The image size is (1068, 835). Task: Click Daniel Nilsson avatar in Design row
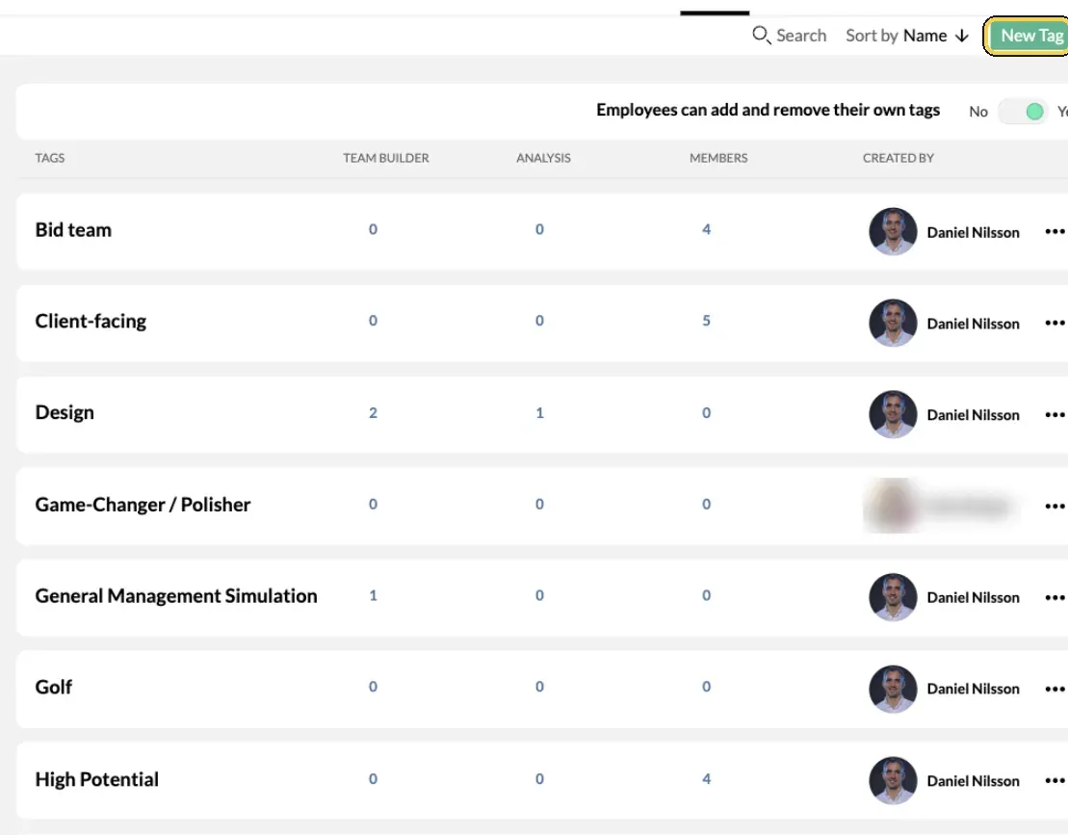[x=893, y=414]
